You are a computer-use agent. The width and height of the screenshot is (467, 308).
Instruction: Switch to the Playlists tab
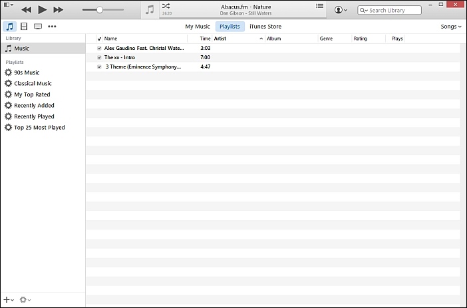coord(230,27)
